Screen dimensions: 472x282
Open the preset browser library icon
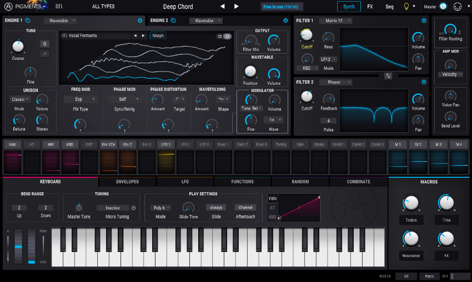pos(59,6)
